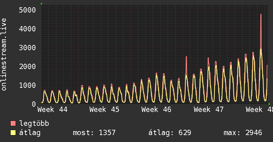This screenshot has width=273, height=142.
Task: Click the Week 45 axis label
Action: [104, 110]
